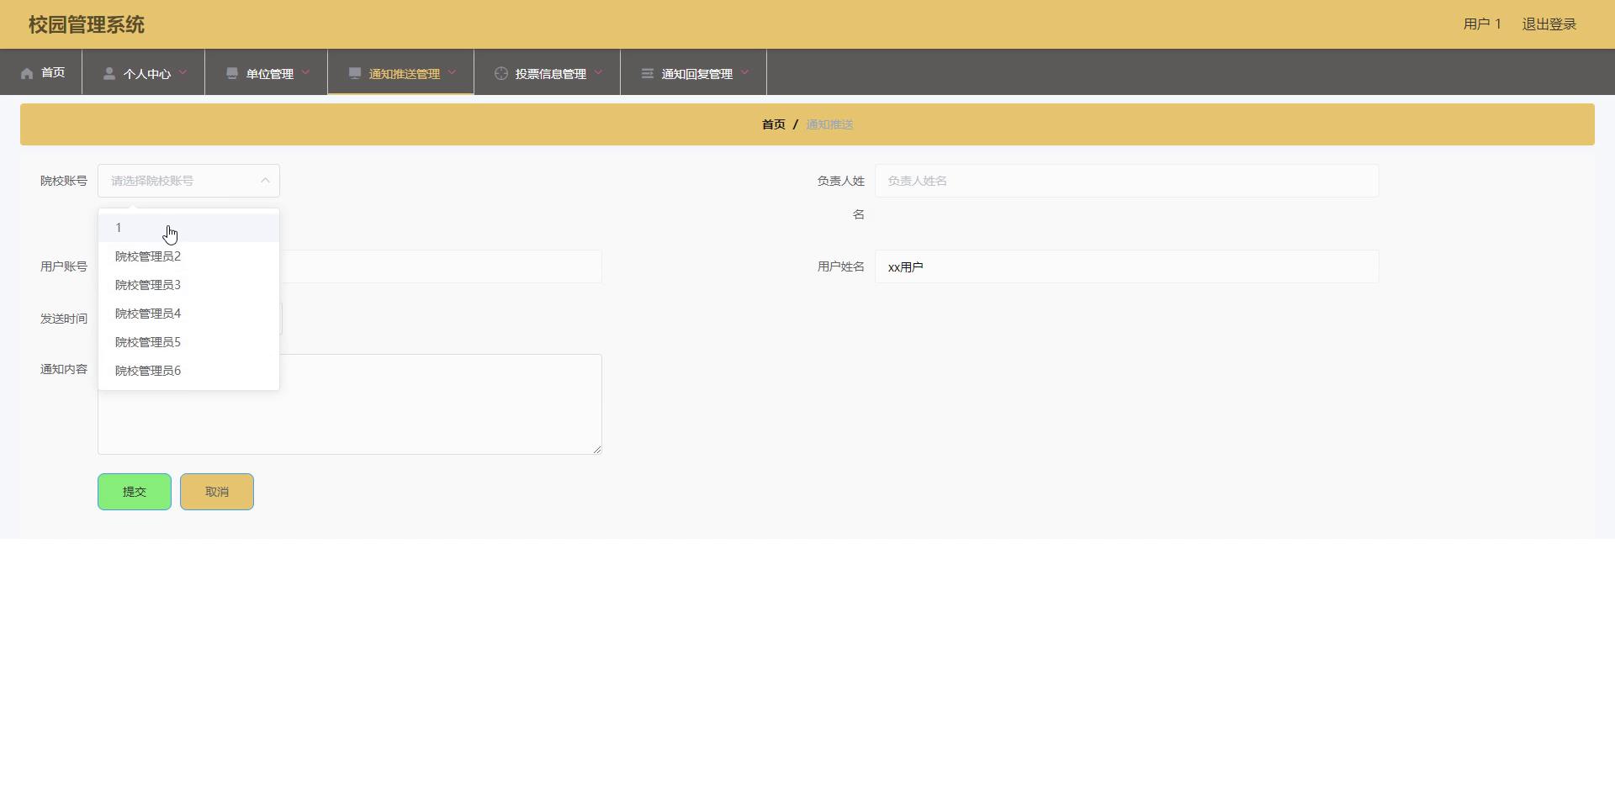Viewport: 1615px width, 807px height.
Task: Click the circular icon beside 投票信息管理
Action: (501, 73)
